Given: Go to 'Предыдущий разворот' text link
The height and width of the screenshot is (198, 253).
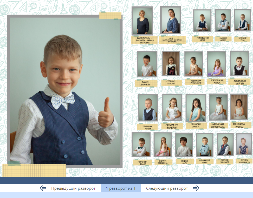Looking at the screenshot, I should click(73, 188).
